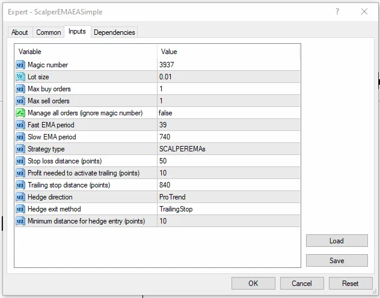
Task: Click the 'Max buy orders' variable label
Action: [x=49, y=89]
